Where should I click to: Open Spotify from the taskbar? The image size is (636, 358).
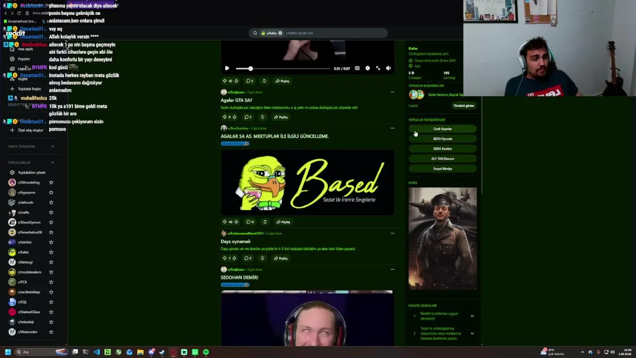tap(206, 352)
